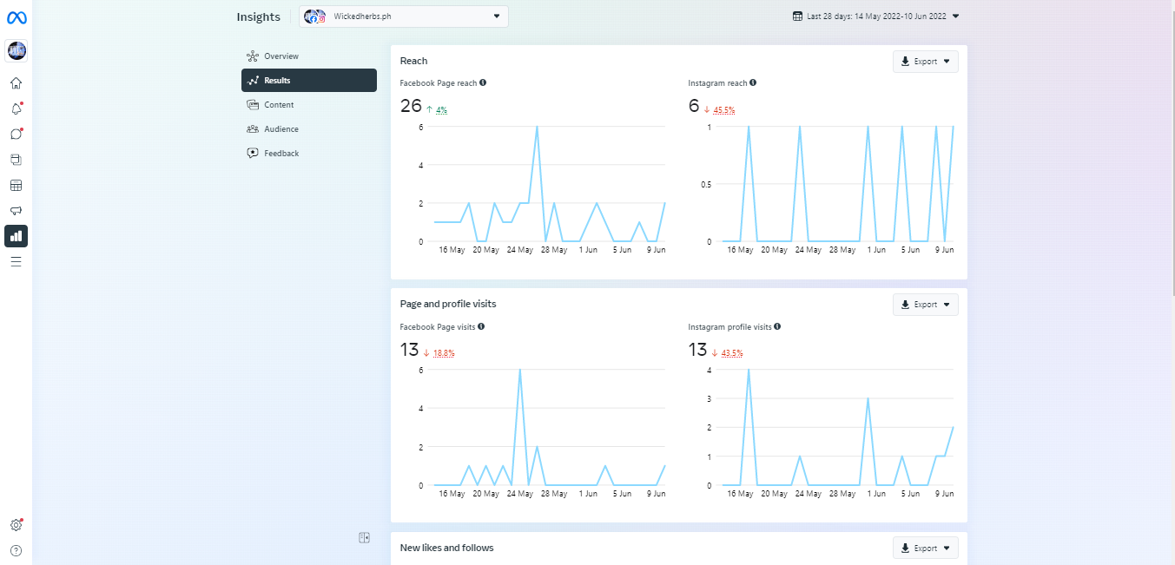The image size is (1175, 565).
Task: Go to the Content section
Action: point(279,105)
